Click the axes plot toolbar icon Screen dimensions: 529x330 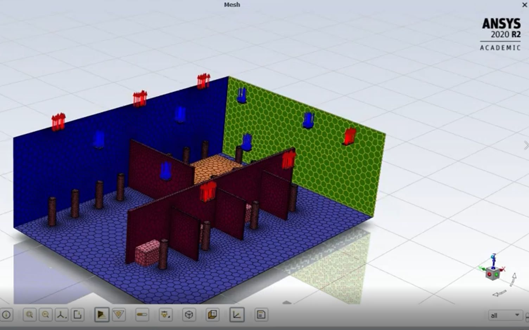point(237,315)
